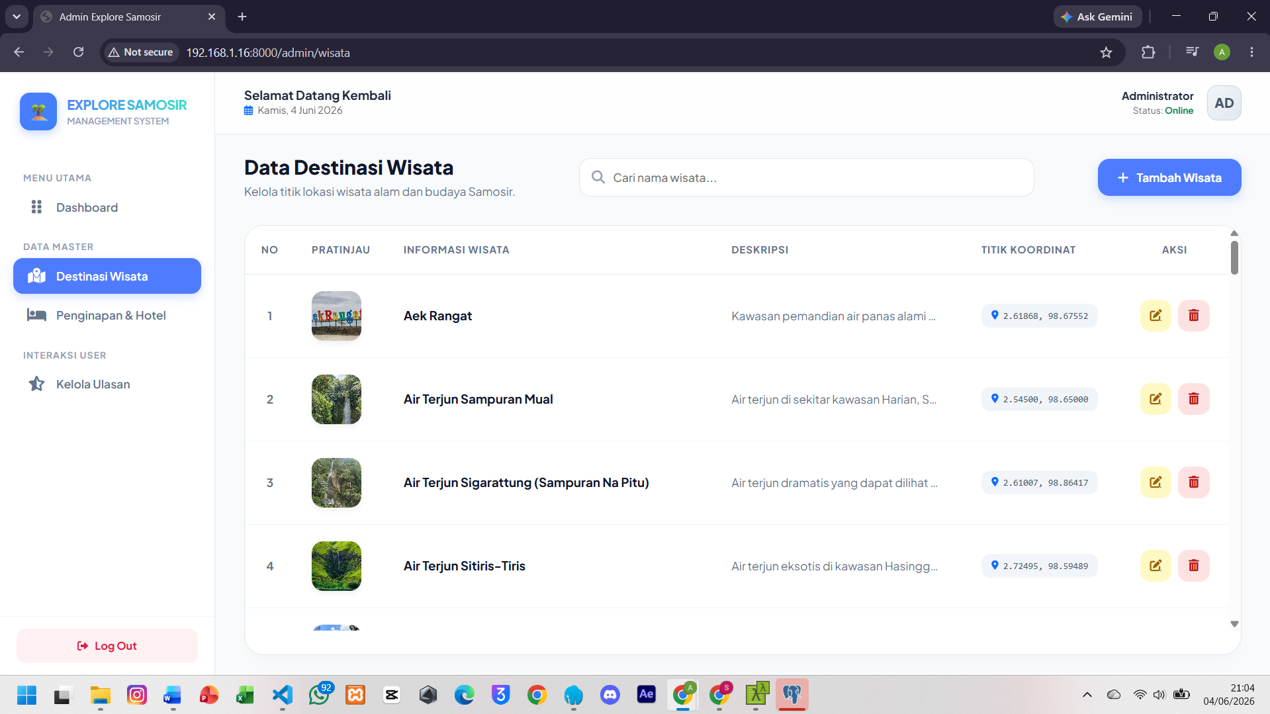
Task: Delete Air Terjun Sigarattung entry
Action: 1193,482
